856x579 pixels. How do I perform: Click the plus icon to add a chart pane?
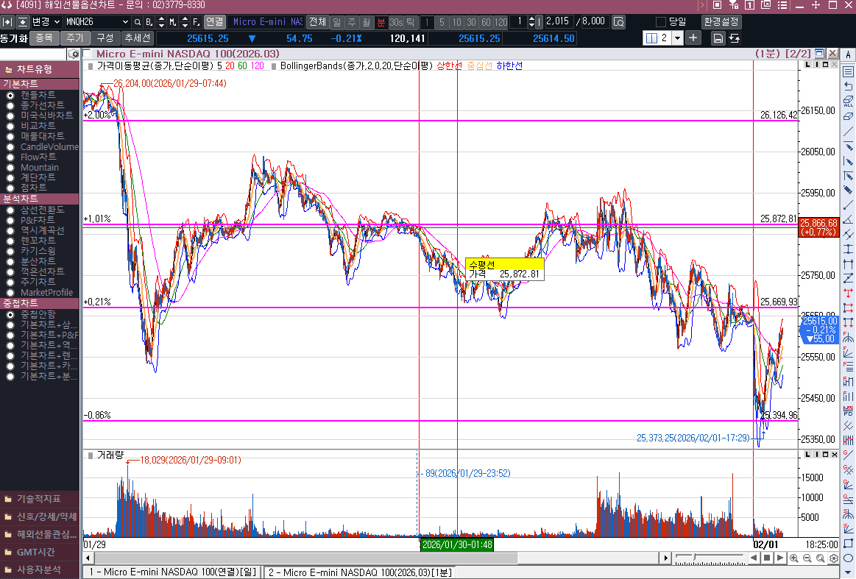(x=693, y=38)
